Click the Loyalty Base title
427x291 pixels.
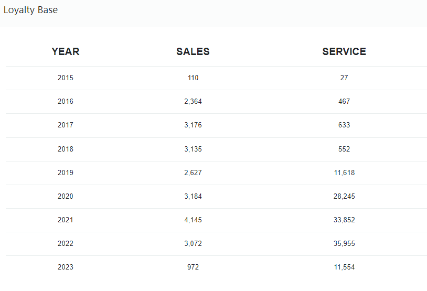click(x=31, y=10)
